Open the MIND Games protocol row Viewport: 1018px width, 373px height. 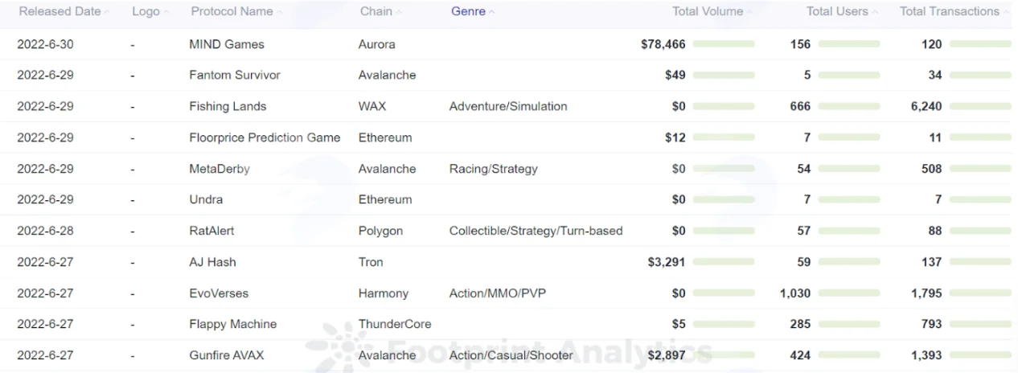509,44
